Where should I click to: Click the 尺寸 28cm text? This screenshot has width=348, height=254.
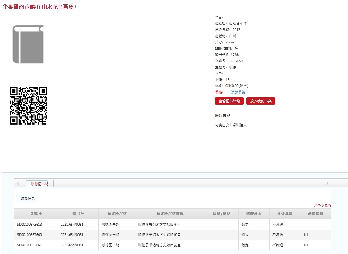224,42
